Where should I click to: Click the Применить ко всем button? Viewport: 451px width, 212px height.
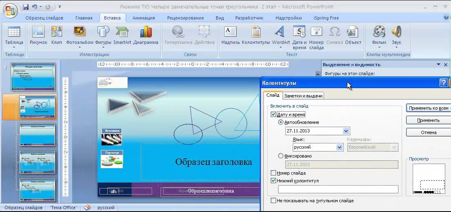[x=429, y=108]
